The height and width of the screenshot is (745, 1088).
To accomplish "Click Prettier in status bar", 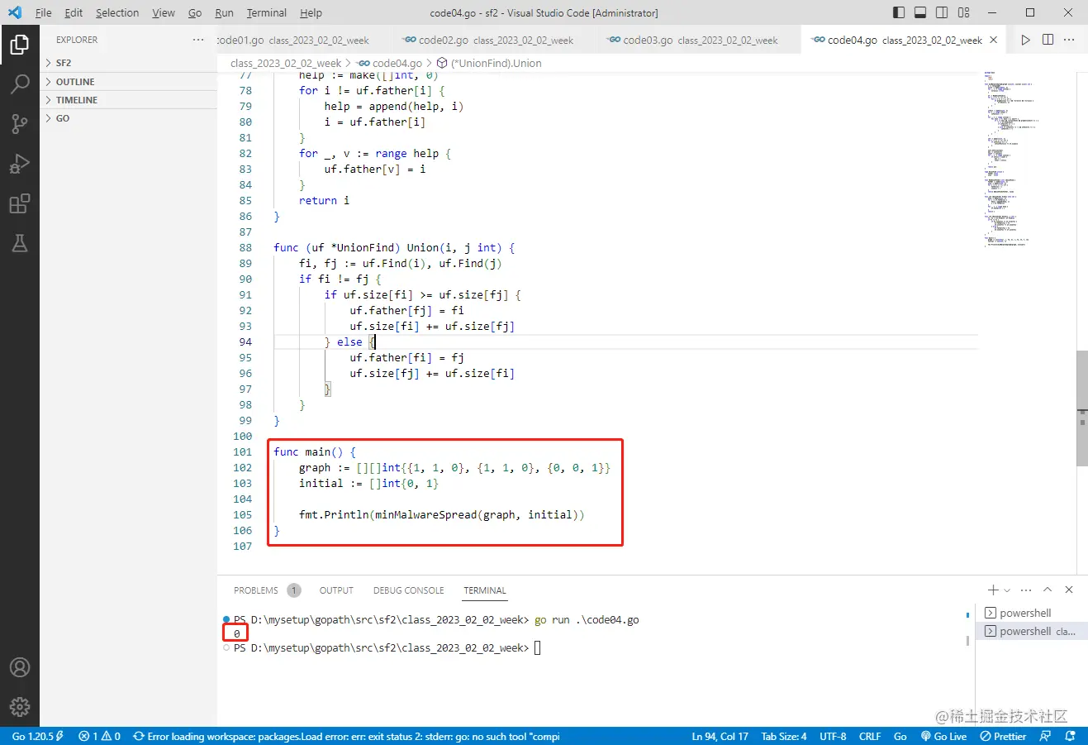I will click(x=1003, y=736).
